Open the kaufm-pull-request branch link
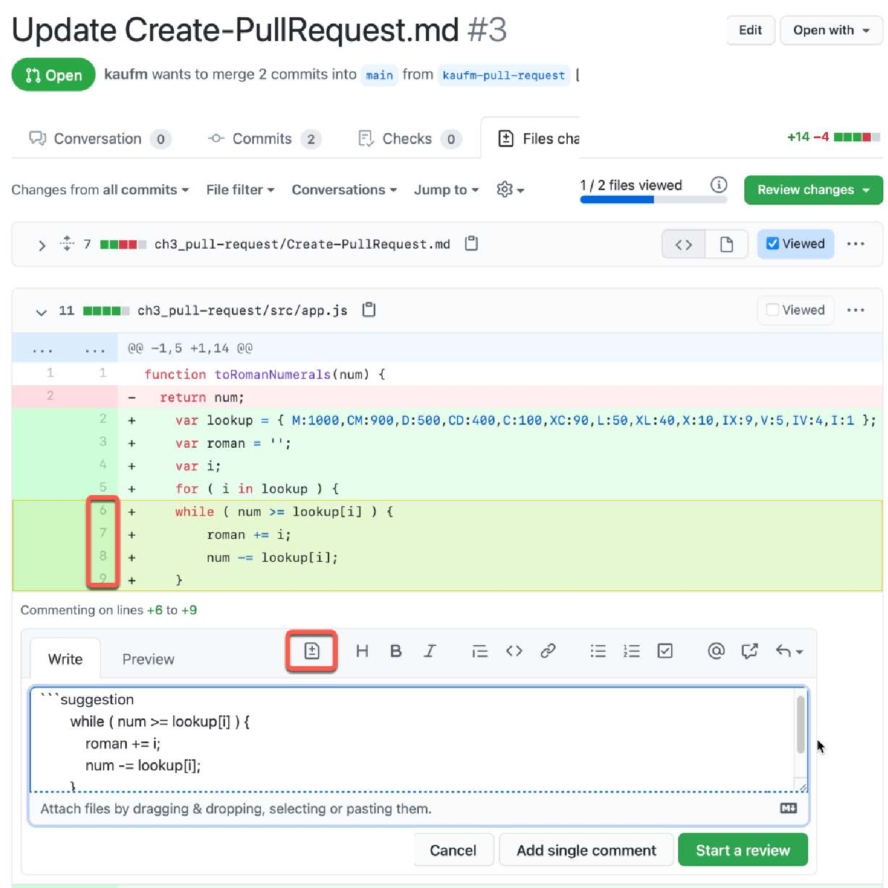Viewport: 888px width, 888px height. point(503,75)
